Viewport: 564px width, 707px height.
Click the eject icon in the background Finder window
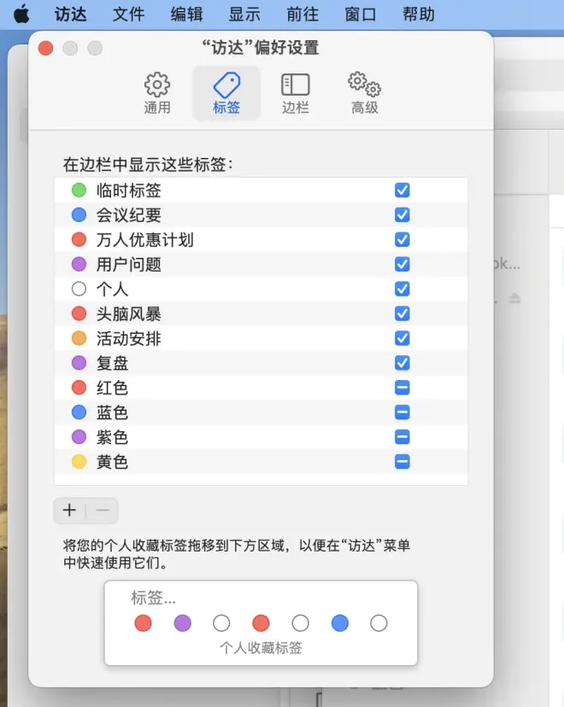click(x=514, y=299)
